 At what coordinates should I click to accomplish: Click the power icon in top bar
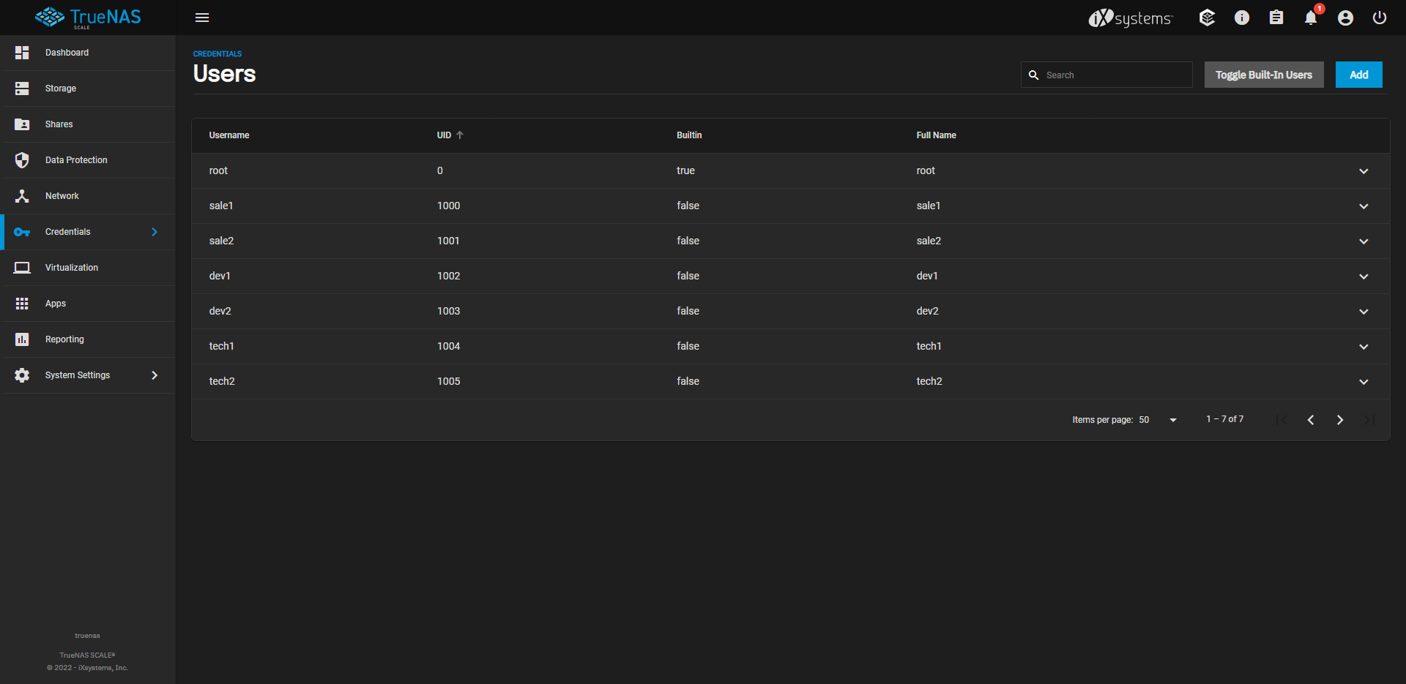pos(1380,18)
